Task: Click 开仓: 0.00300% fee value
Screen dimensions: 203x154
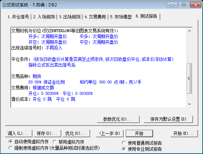Action: point(43,93)
